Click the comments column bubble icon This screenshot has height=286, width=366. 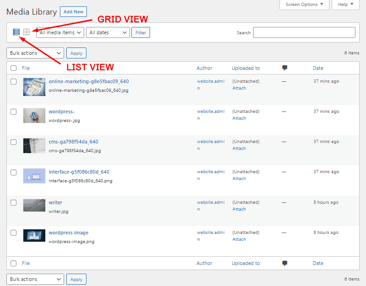pos(285,68)
